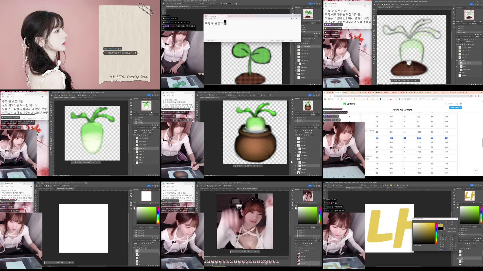Open Notepad's 파일 menu in the GIF timeline frame

tap(164, 186)
